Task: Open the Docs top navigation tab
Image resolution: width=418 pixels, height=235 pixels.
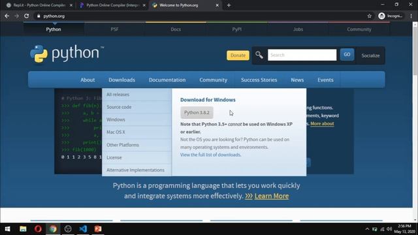Action: [x=176, y=29]
